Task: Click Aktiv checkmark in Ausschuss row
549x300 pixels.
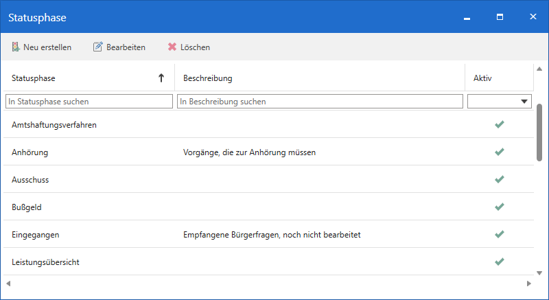Action: (x=500, y=179)
